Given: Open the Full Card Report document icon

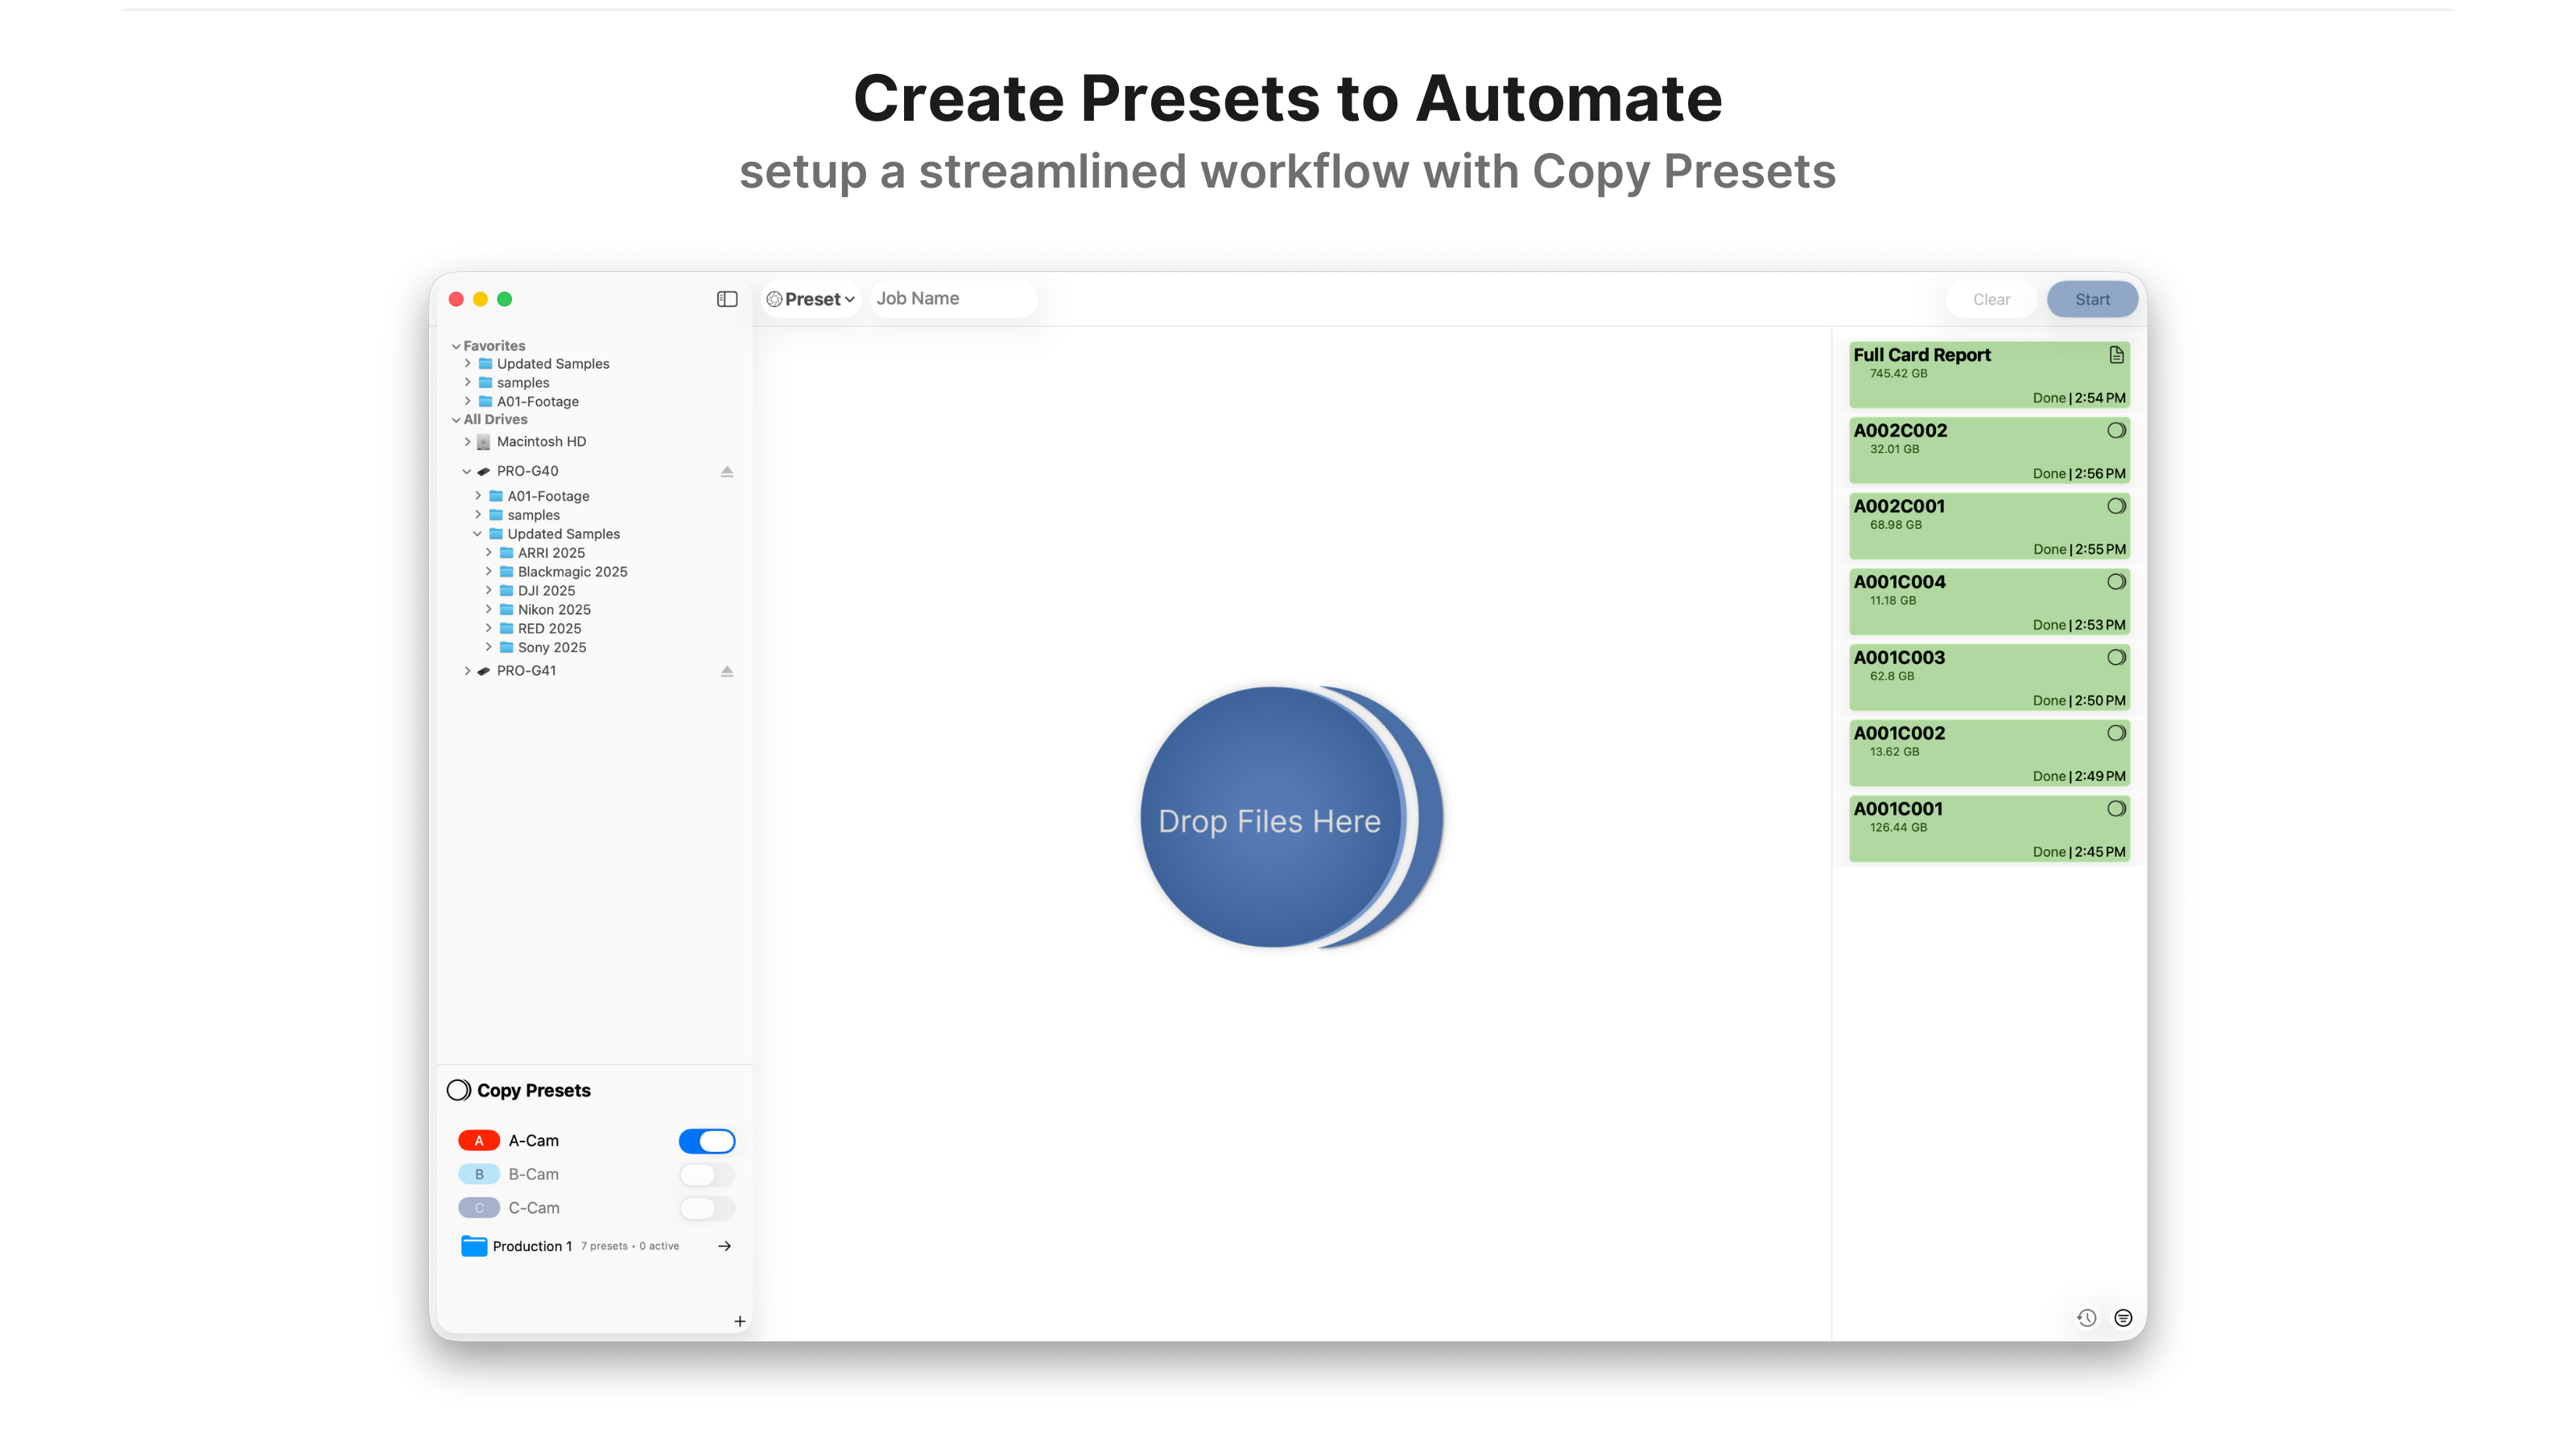Looking at the screenshot, I should pos(2116,355).
